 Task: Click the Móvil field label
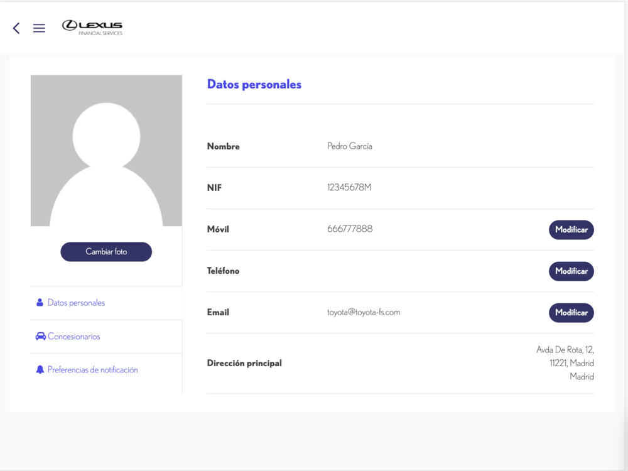point(218,229)
